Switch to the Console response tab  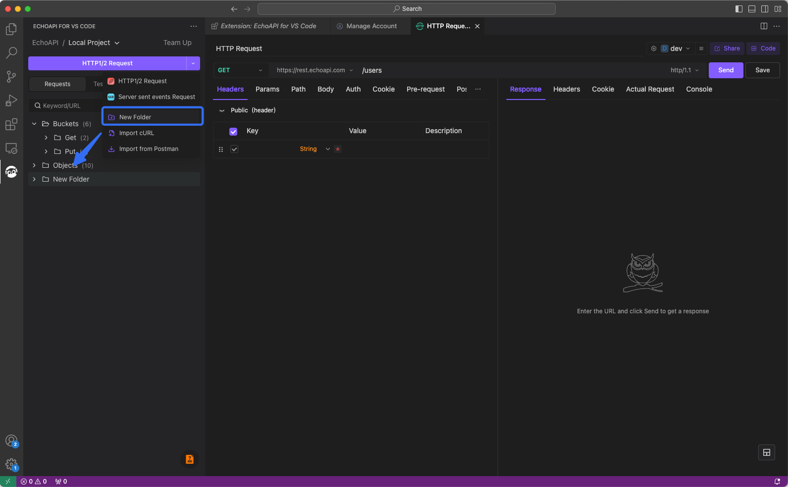coord(699,89)
